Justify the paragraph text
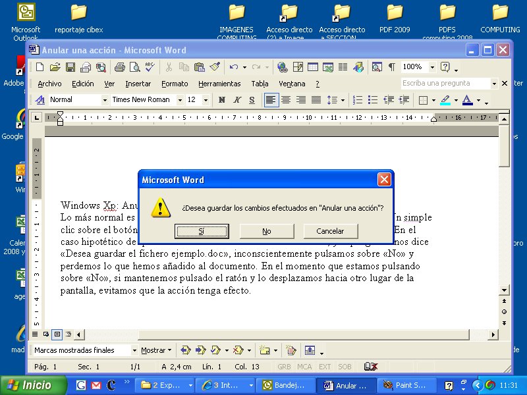 pyautogui.click(x=316, y=100)
